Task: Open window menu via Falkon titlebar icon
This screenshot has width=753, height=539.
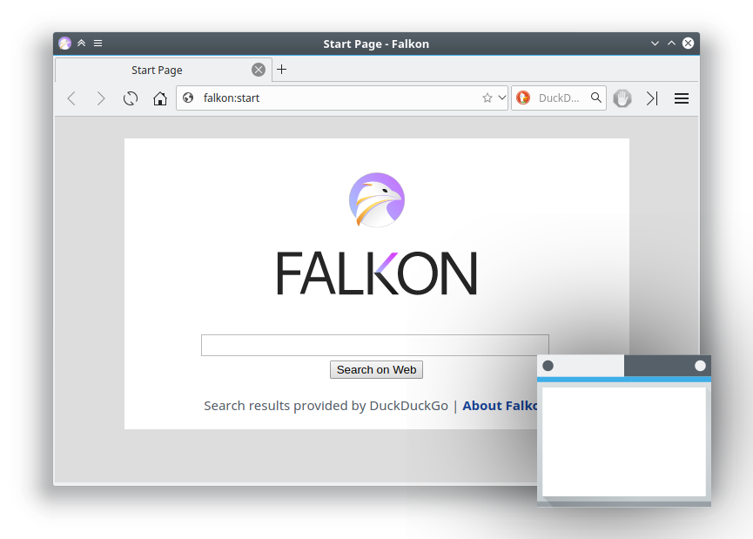Action: (x=64, y=44)
